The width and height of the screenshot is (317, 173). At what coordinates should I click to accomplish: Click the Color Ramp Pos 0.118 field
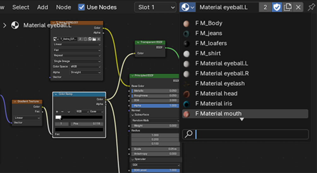pyautogui.click(x=87, y=124)
